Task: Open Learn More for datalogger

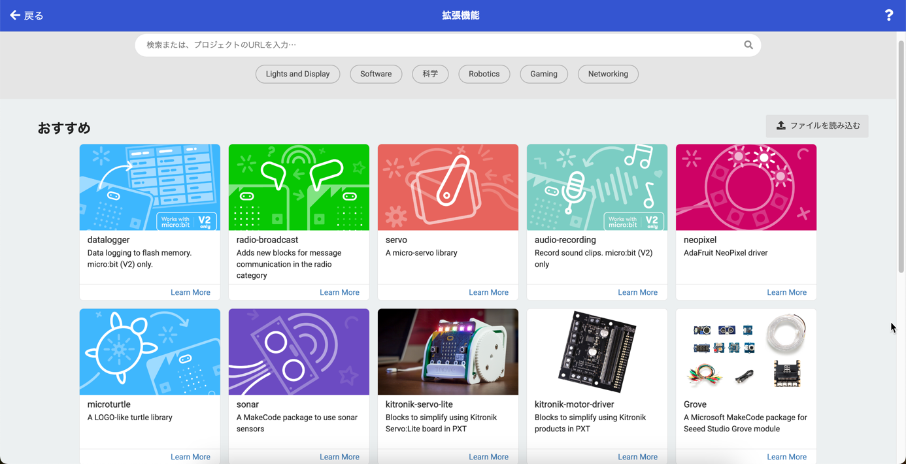Action: [x=190, y=292]
